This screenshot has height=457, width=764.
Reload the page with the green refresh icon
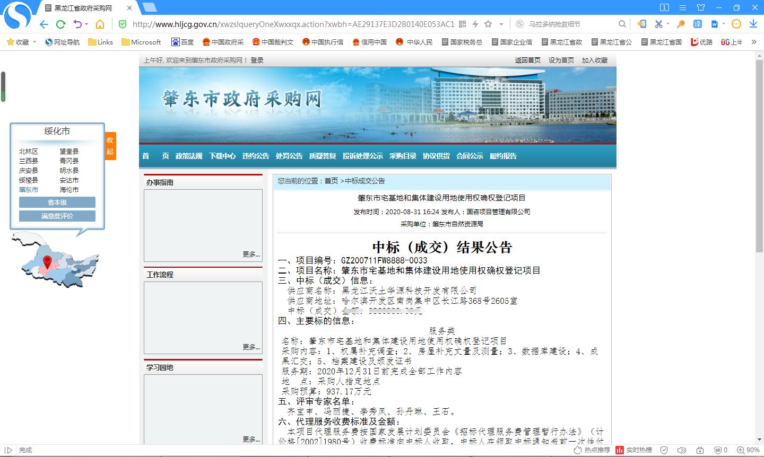60,24
